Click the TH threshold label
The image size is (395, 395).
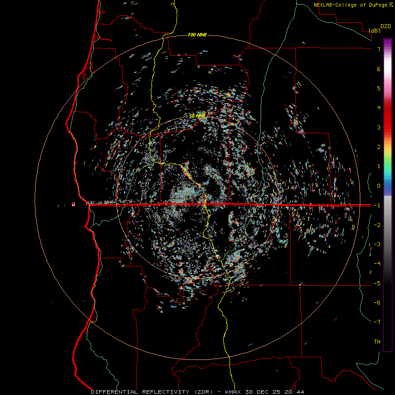pyautogui.click(x=377, y=342)
